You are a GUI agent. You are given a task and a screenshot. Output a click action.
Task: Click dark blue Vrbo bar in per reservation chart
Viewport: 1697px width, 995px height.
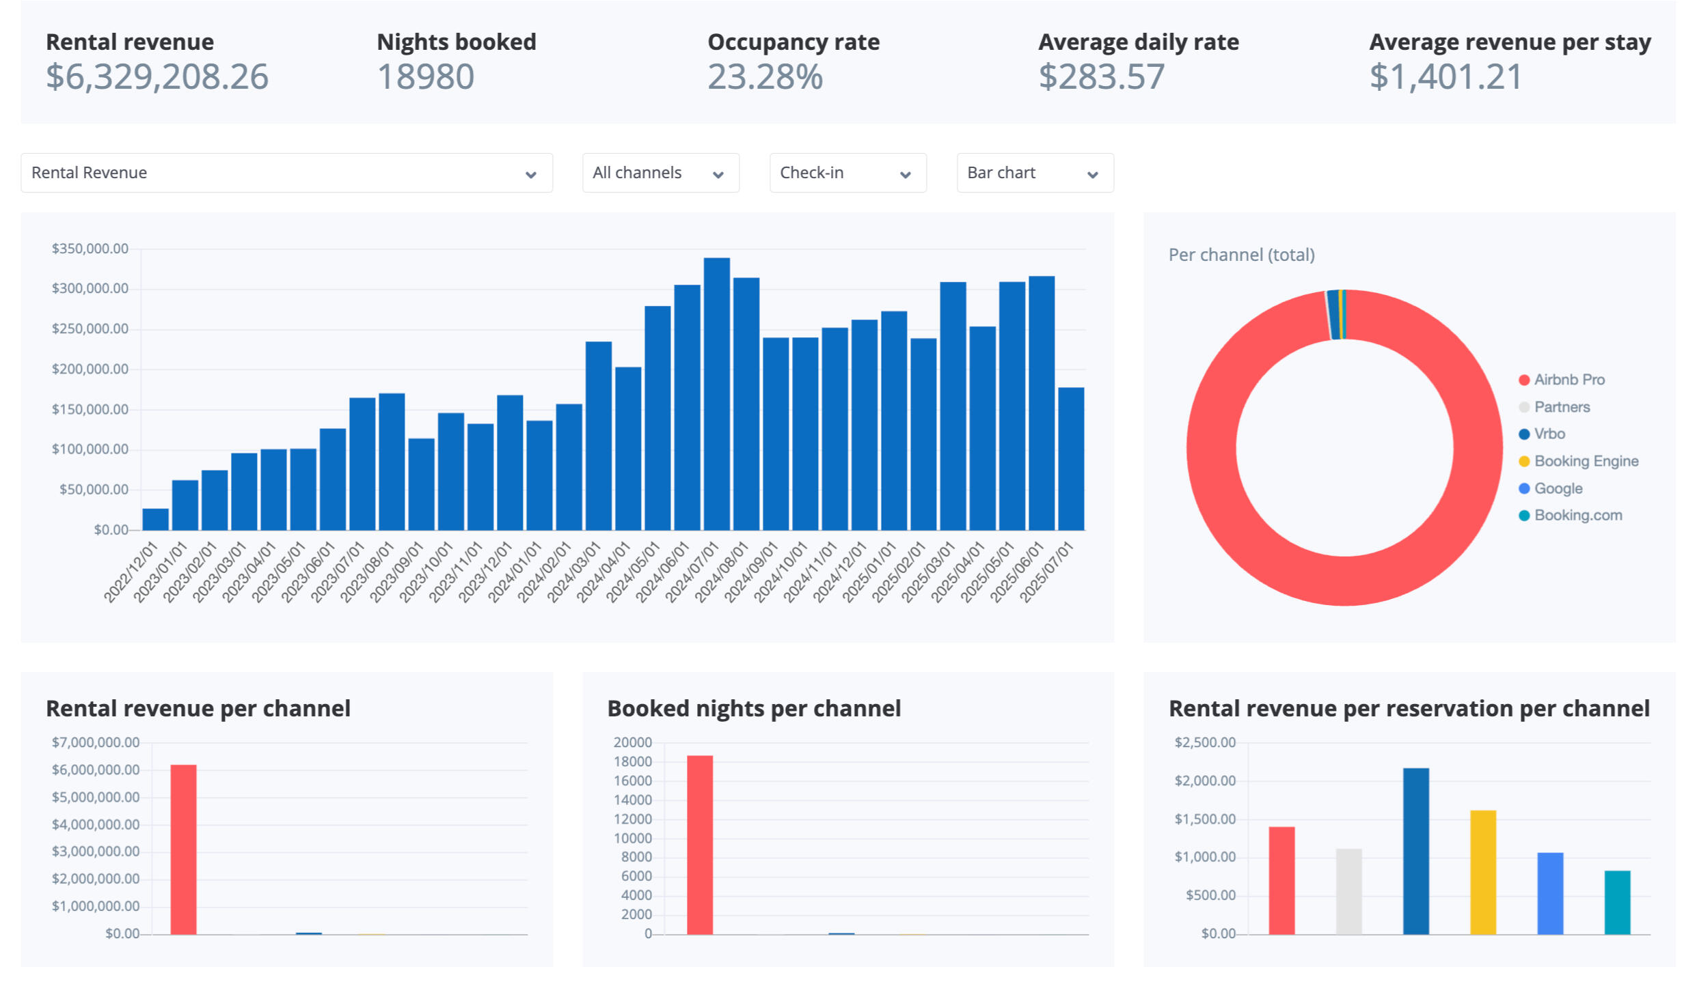tap(1416, 851)
